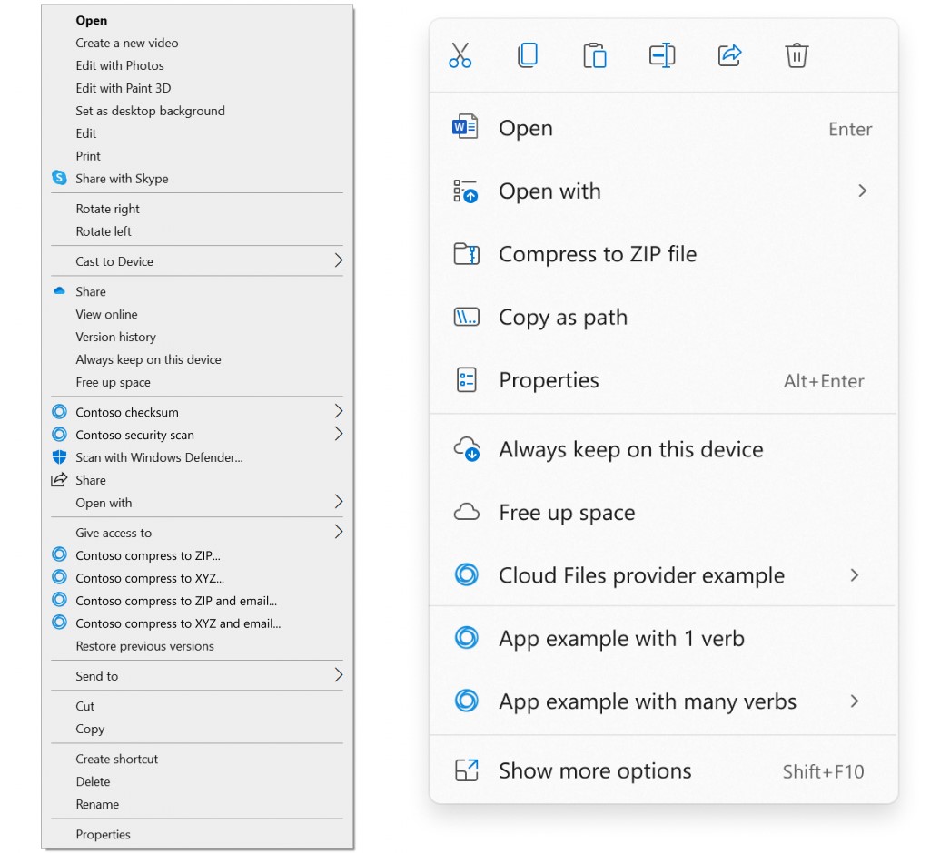Click Scan with Windows Defender... text
950x853 pixels.
[159, 457]
